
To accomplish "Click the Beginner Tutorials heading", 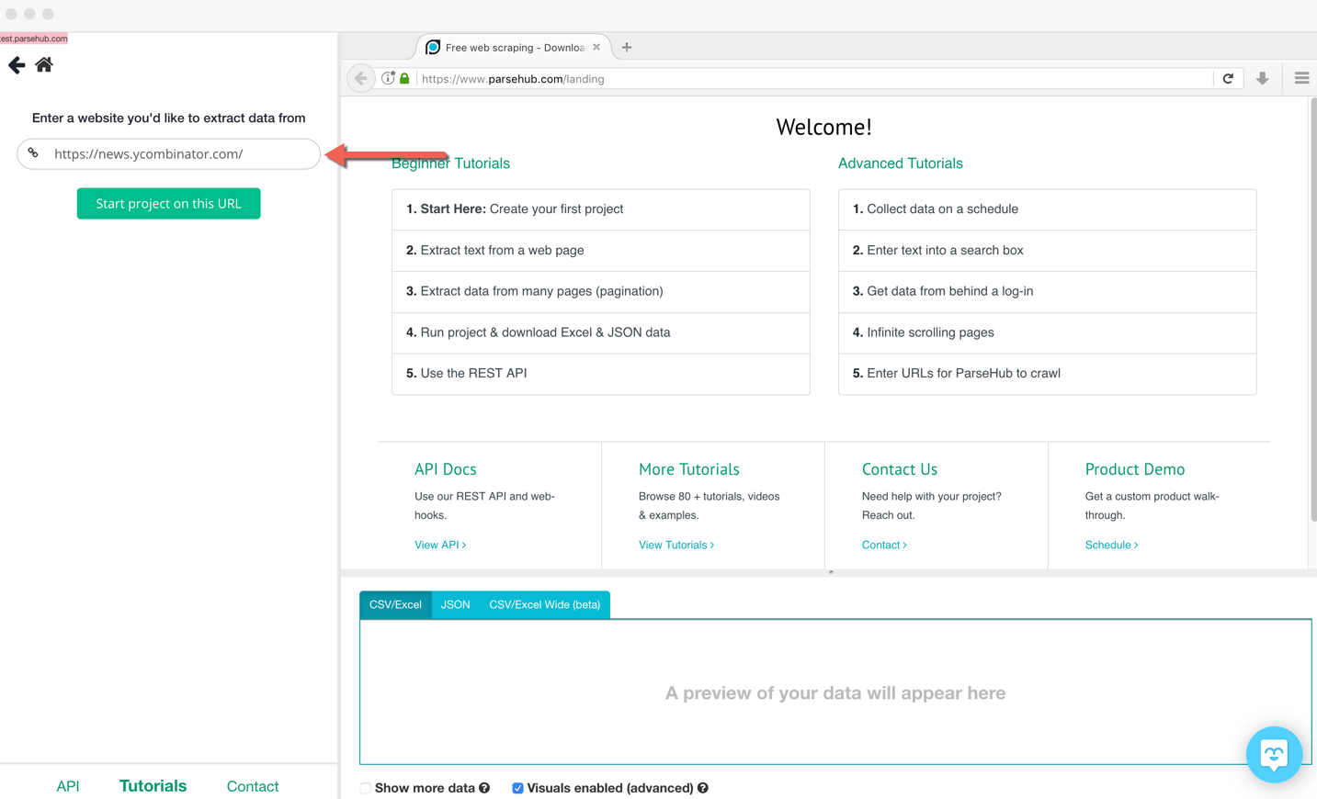I will [450, 163].
